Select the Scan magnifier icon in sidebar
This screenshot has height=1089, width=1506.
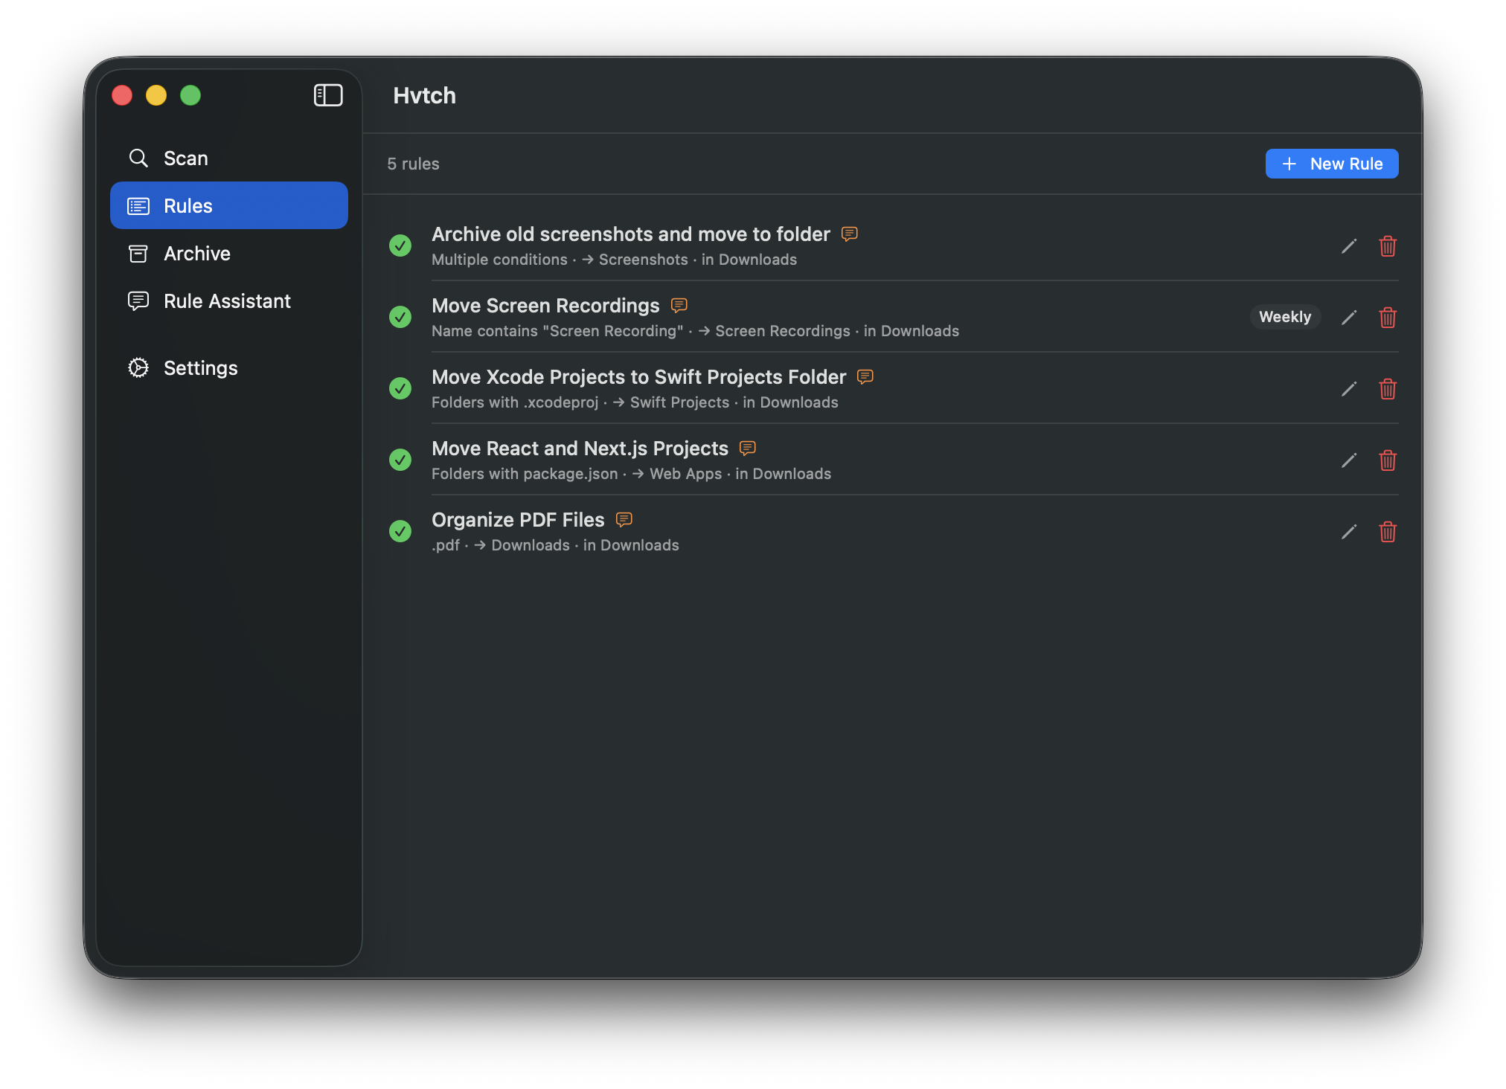click(x=138, y=158)
